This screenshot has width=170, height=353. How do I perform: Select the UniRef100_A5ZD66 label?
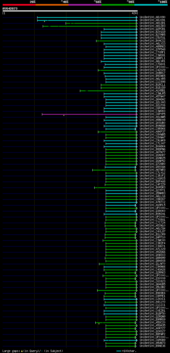pyautogui.click(x=152, y=252)
